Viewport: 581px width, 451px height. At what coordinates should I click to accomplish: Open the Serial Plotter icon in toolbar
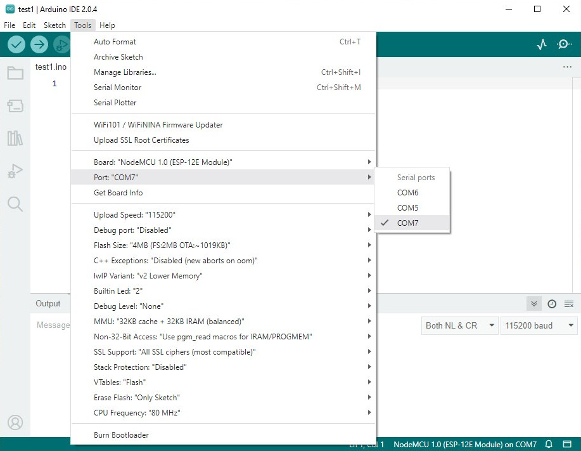point(541,44)
